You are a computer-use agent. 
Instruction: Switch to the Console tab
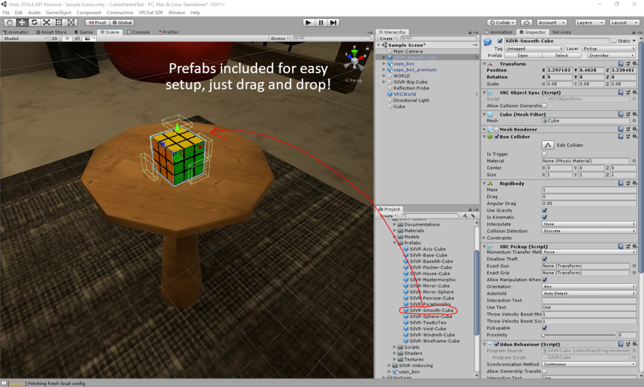138,32
